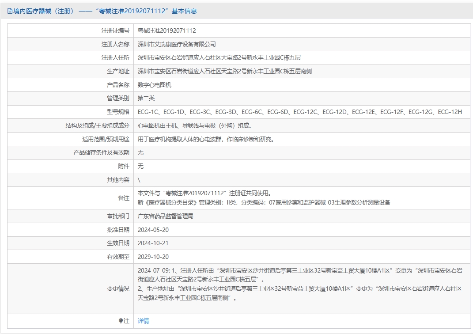
Task: Click the 变更情况 label
Action: (x=118, y=289)
